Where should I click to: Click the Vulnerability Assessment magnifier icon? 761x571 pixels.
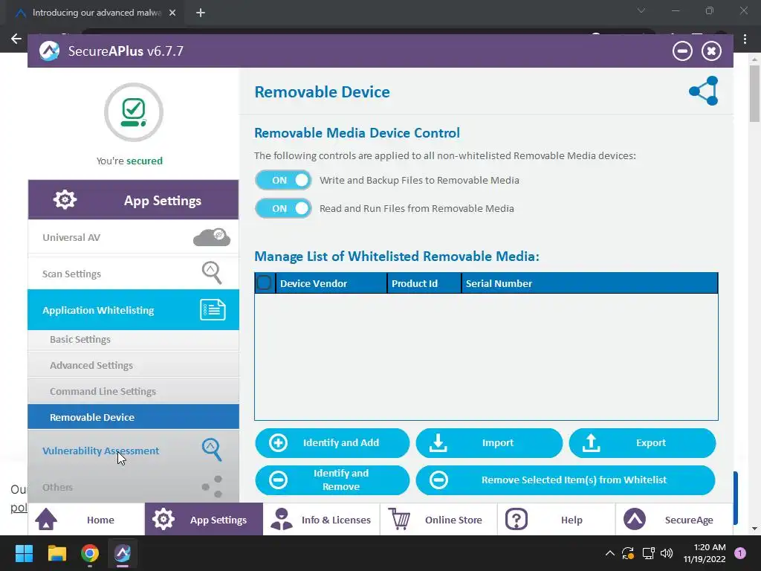(x=212, y=450)
